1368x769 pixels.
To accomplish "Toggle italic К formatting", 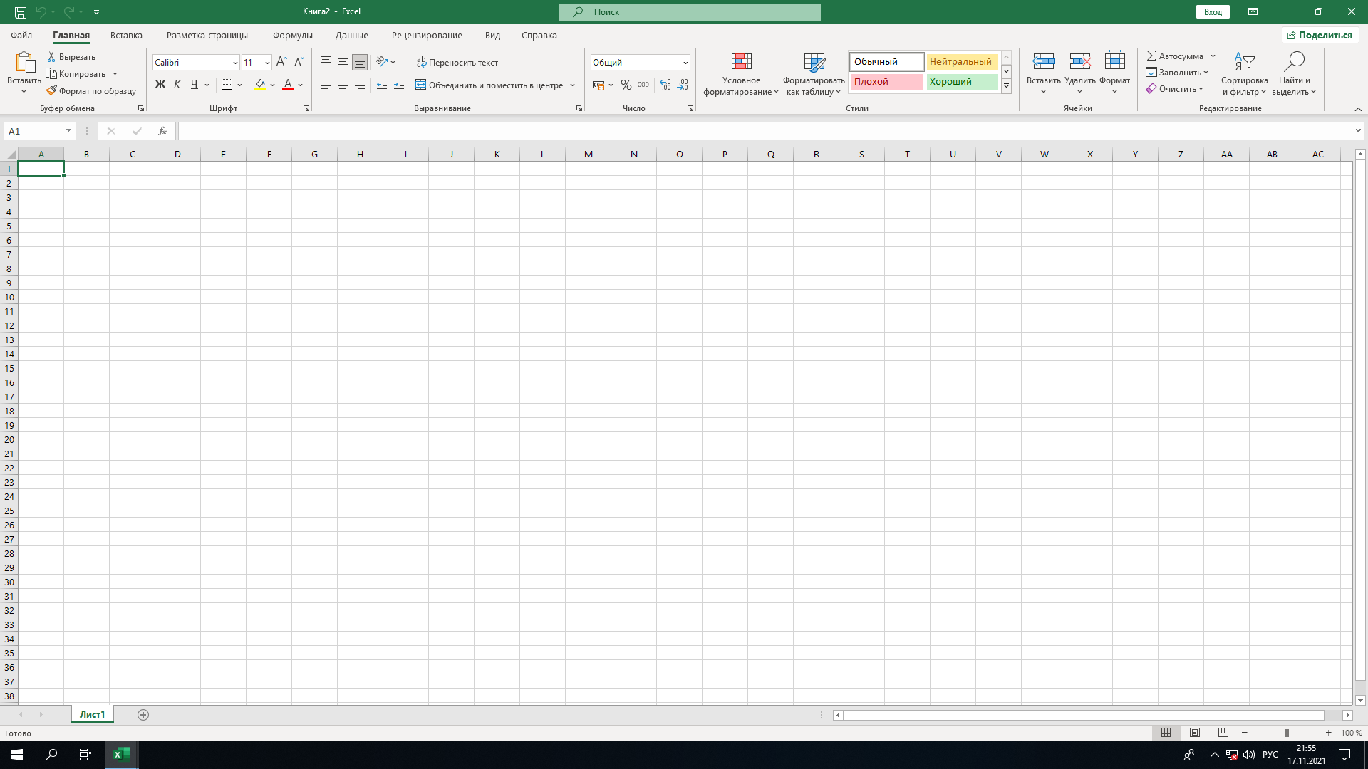I will (177, 85).
